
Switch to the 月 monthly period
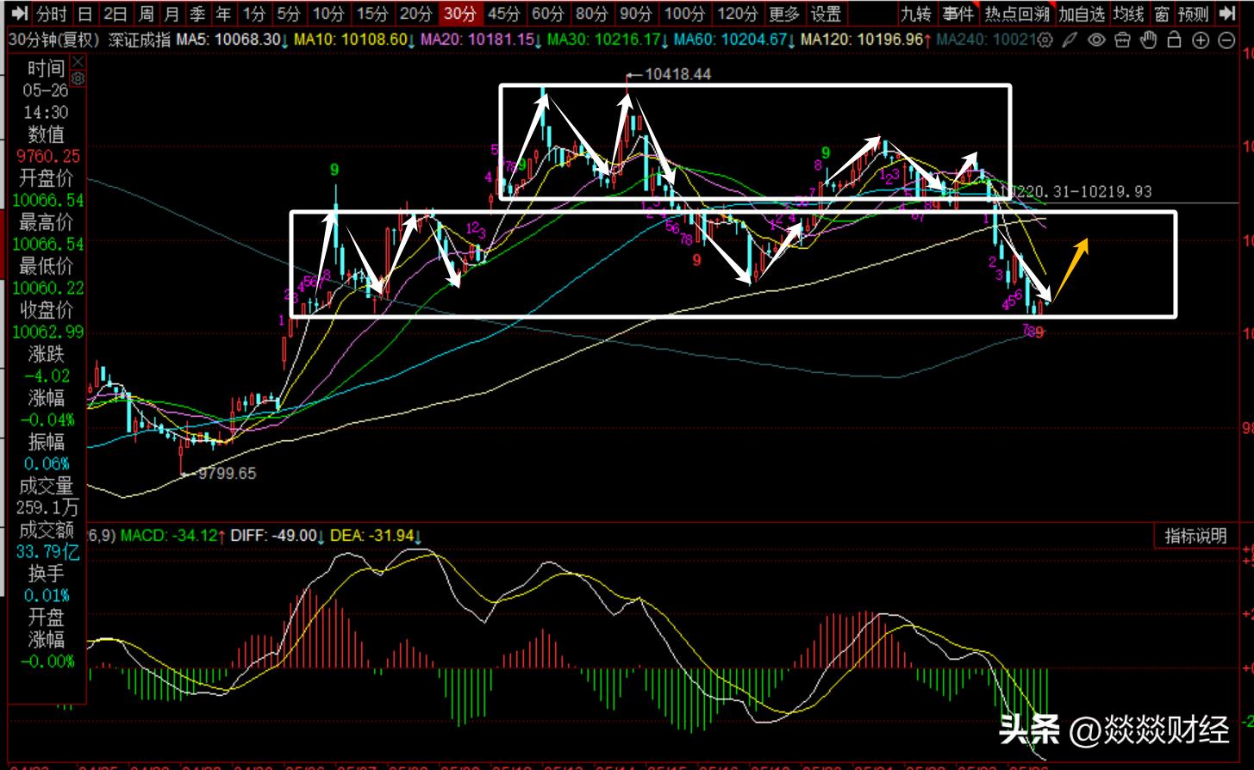(x=172, y=14)
